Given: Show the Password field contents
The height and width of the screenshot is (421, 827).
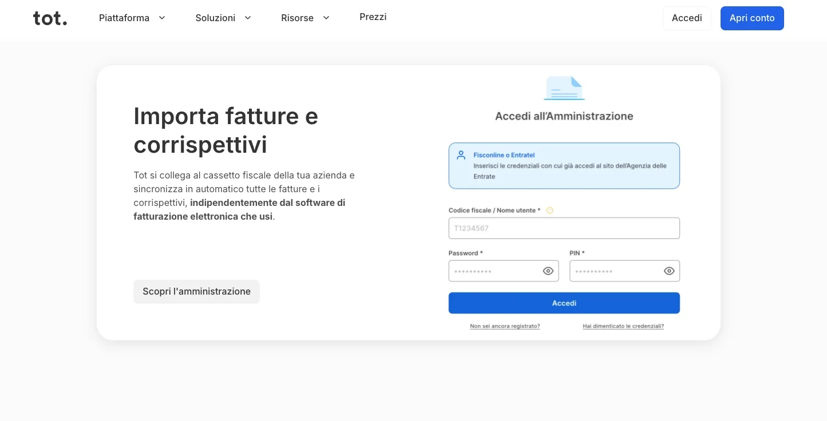Looking at the screenshot, I should (x=548, y=271).
